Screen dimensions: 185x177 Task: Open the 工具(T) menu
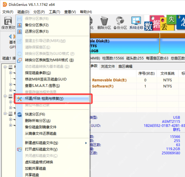(55, 12)
